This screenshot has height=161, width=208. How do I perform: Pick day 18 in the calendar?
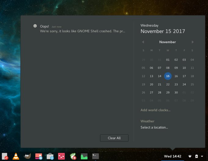(192, 76)
